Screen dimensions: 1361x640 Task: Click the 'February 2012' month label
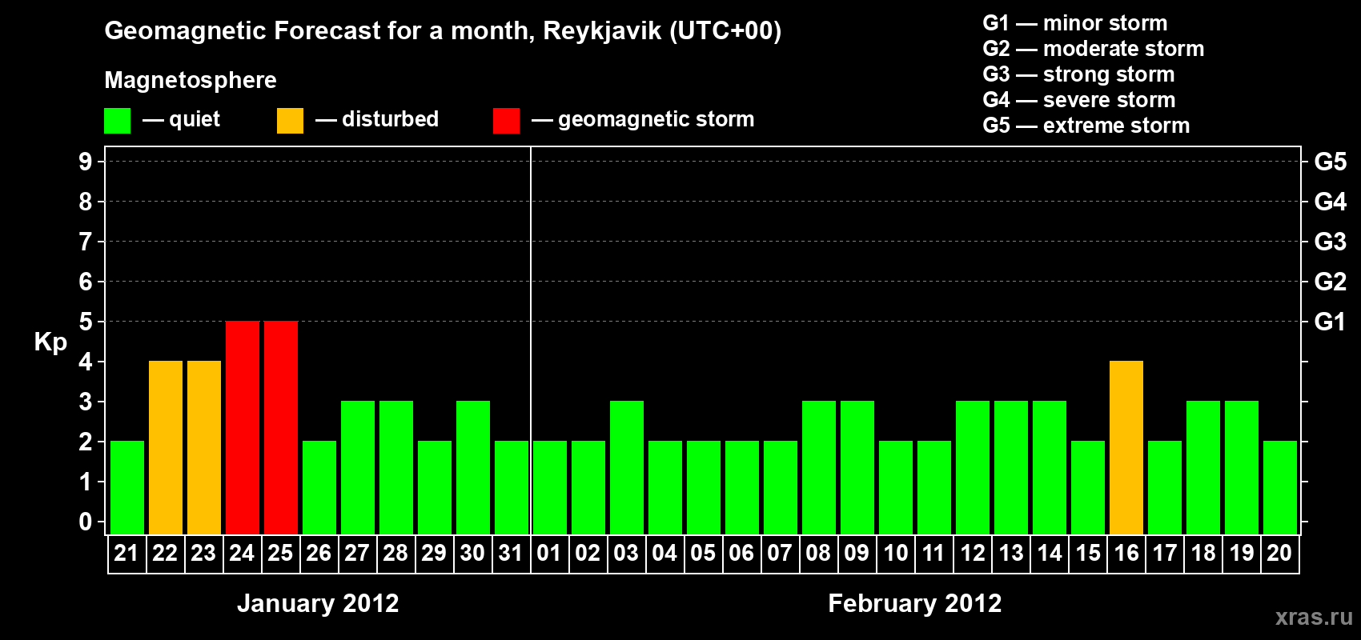pyautogui.click(x=915, y=603)
